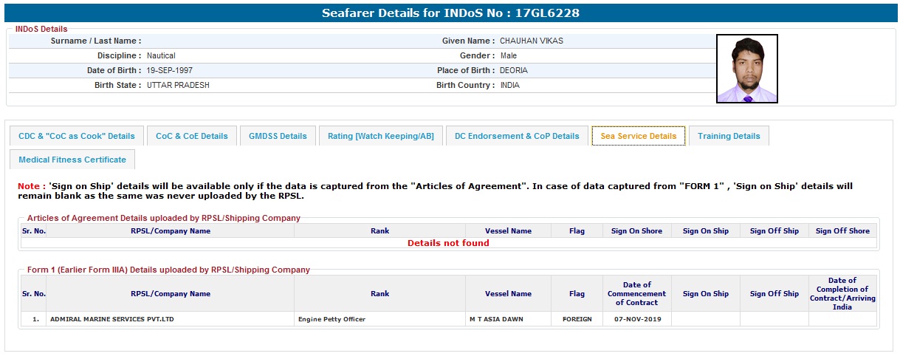Switch to CoC & CoE Details tab

click(192, 136)
